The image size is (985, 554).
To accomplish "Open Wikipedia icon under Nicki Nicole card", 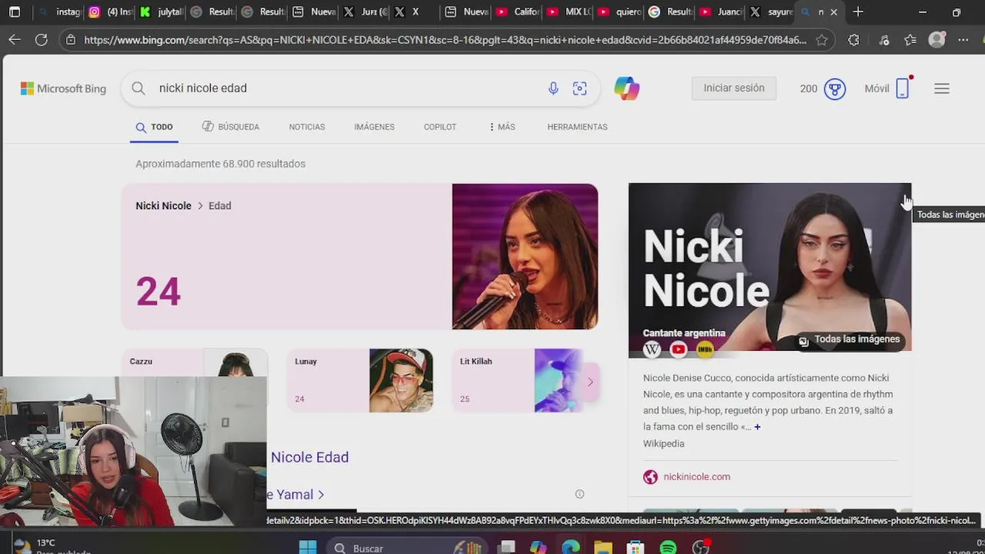I will pyautogui.click(x=652, y=349).
